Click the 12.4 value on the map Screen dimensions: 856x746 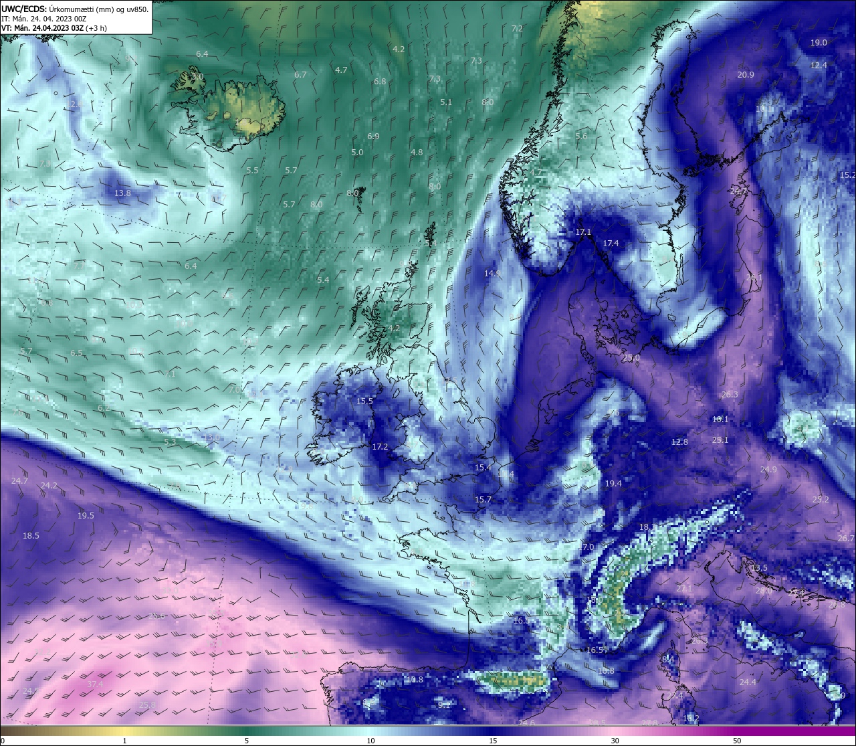point(819,66)
